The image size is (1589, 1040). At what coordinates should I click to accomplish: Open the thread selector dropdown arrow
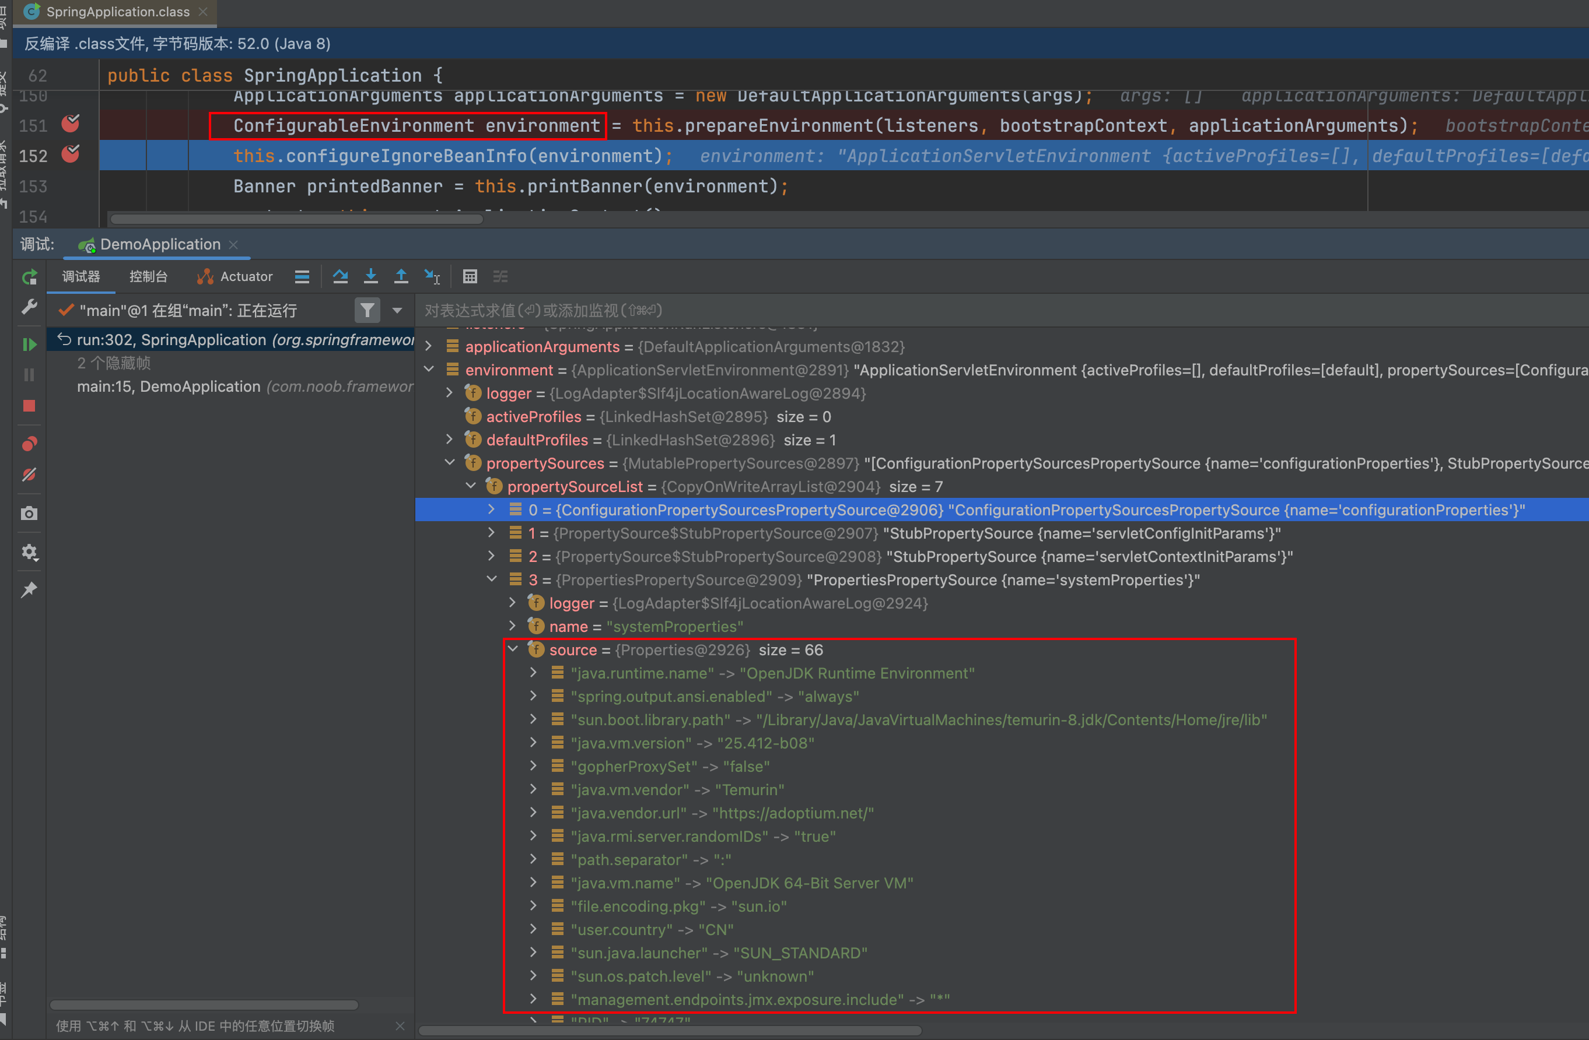[x=397, y=310]
